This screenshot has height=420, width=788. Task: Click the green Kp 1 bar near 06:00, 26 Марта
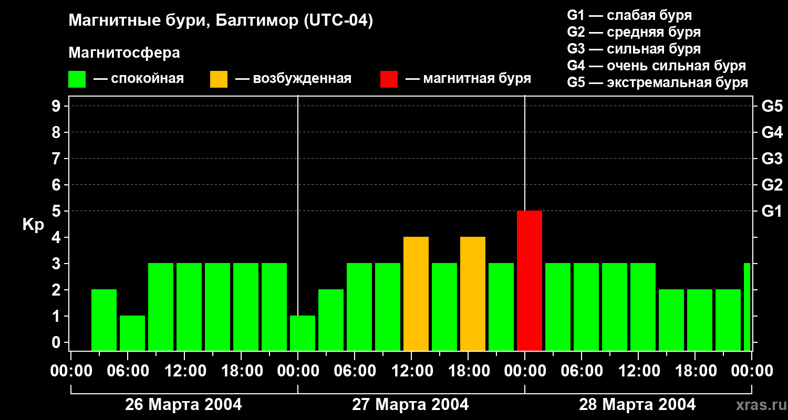[132, 333]
